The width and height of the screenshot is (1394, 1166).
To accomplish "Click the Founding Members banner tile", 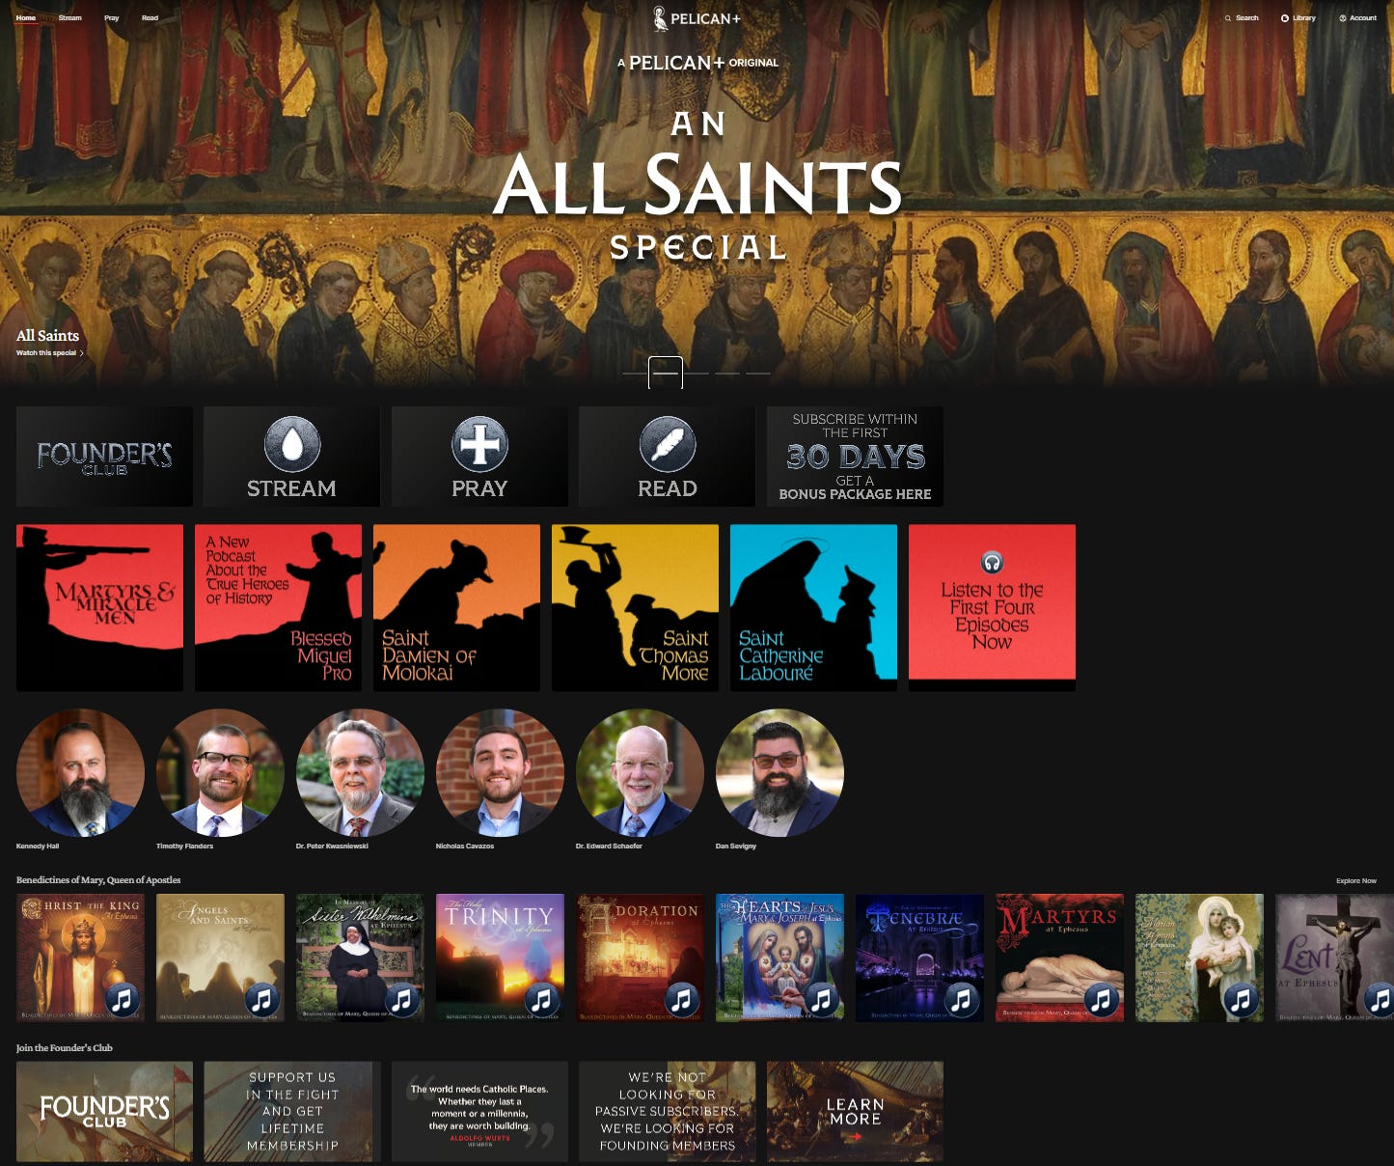I will [x=667, y=1112].
